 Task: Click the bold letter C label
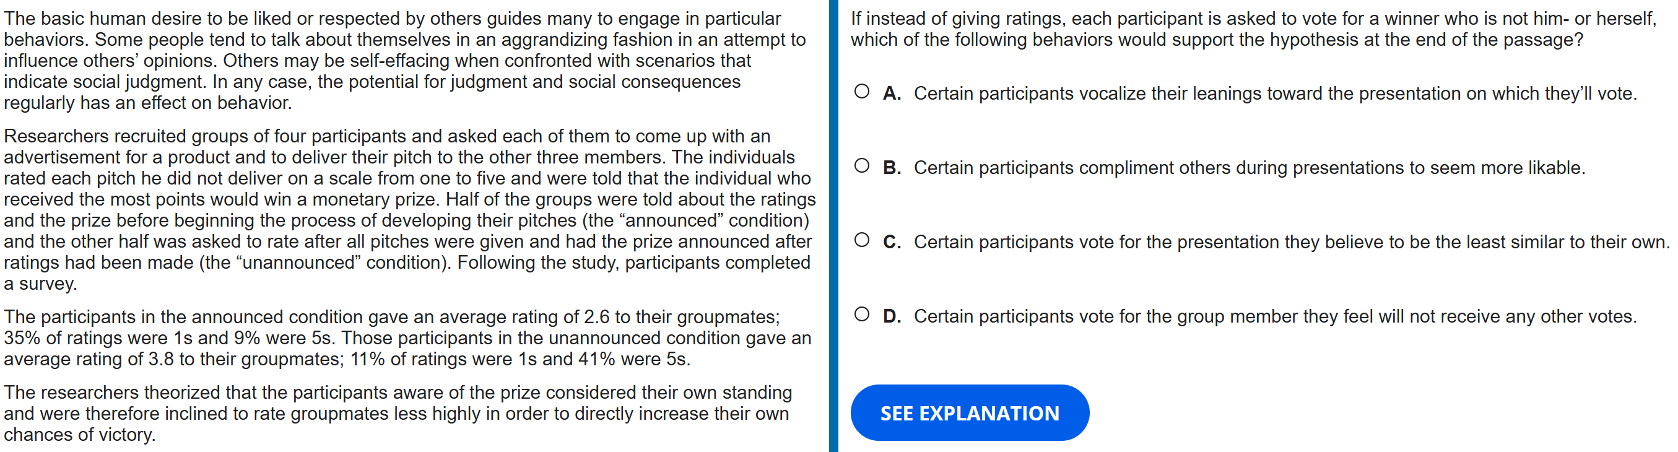891,242
